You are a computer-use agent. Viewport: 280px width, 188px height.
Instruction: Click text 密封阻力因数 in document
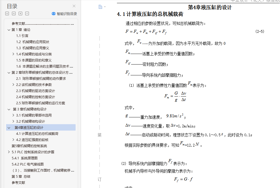click(x=154, y=64)
